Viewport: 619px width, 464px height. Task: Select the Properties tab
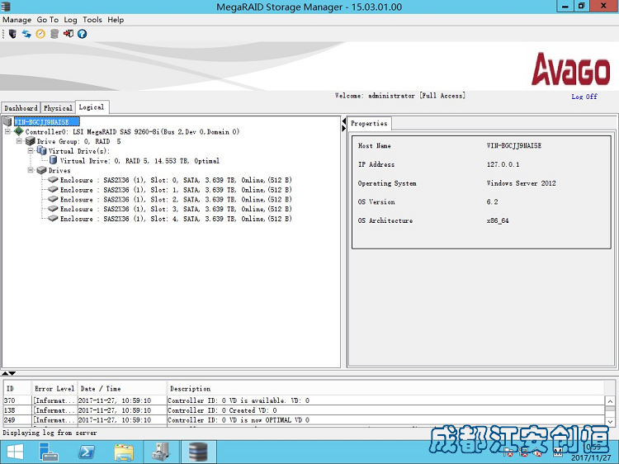(369, 123)
